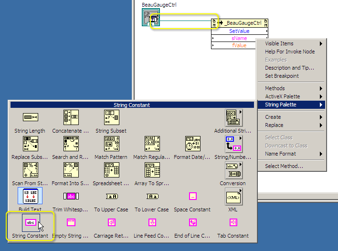
Task: Select the Empty String Constant icon
Action: (x=71, y=222)
